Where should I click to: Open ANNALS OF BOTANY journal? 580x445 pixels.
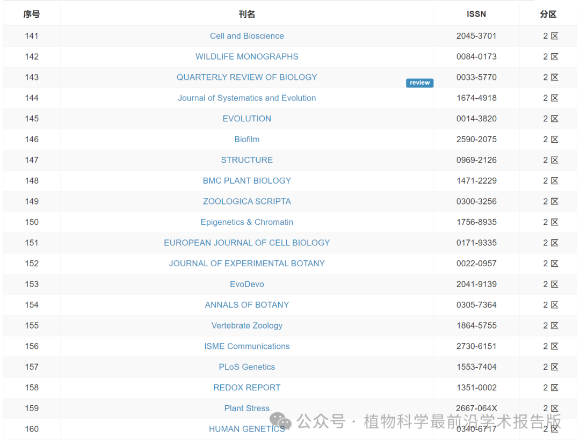pos(247,305)
